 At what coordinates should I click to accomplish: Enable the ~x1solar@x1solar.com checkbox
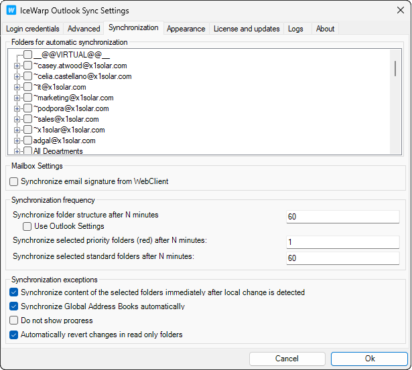28,130
